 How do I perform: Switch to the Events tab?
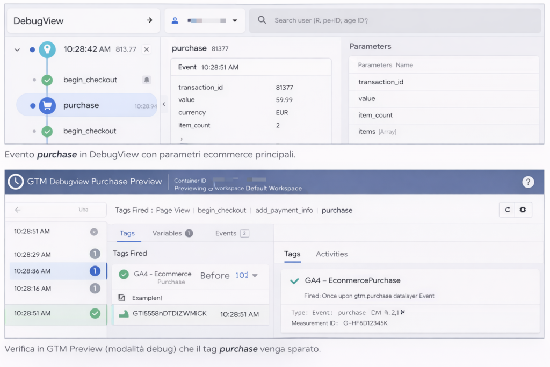(232, 233)
